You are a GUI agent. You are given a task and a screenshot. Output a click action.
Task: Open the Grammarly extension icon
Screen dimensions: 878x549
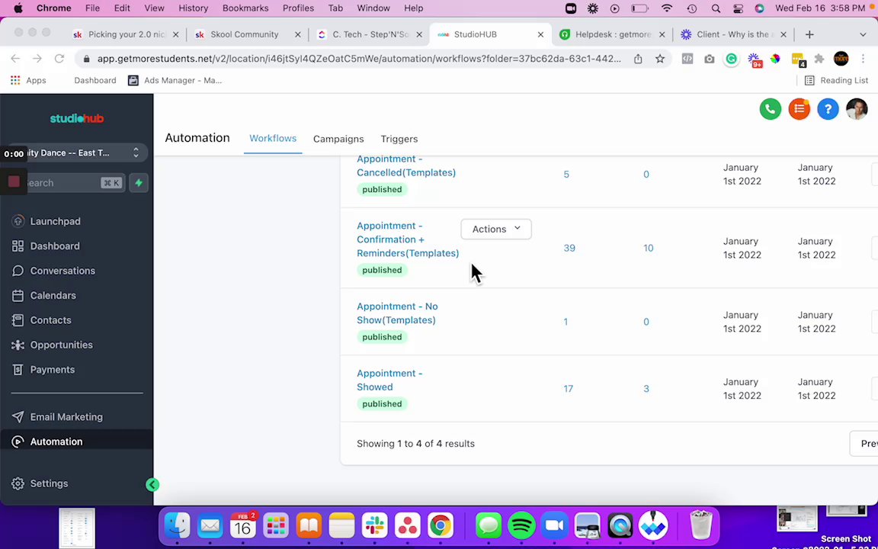[x=732, y=59]
